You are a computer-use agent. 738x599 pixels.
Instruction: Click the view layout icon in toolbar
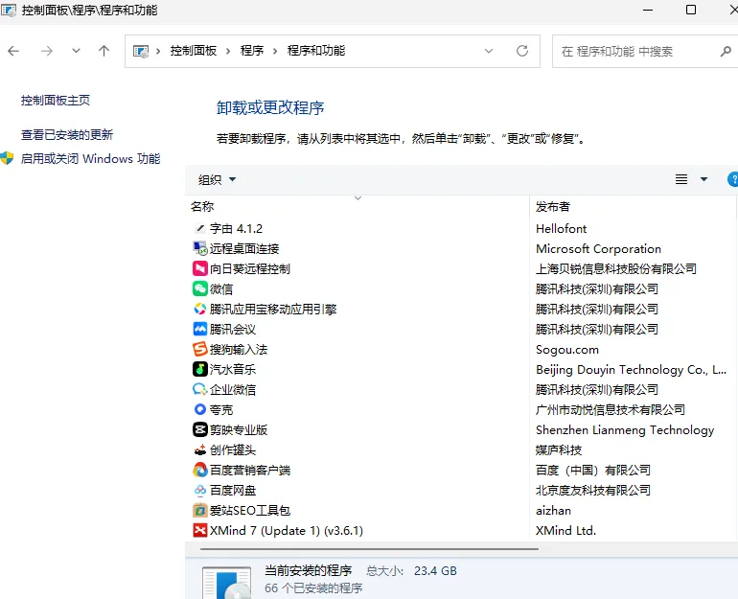681,179
